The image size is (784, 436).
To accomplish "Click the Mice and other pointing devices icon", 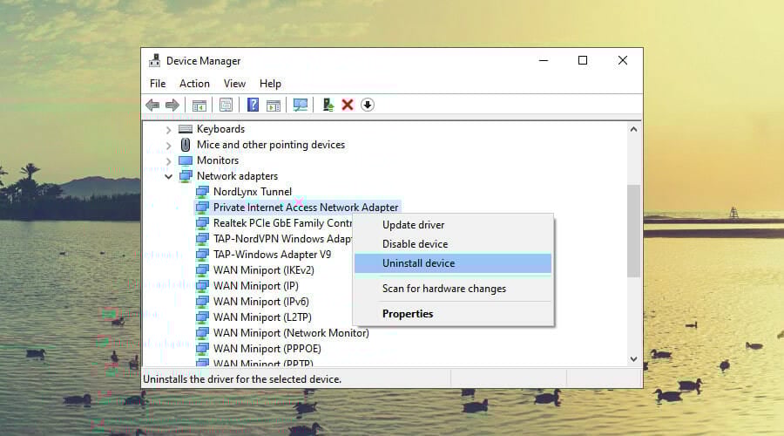I will point(186,145).
